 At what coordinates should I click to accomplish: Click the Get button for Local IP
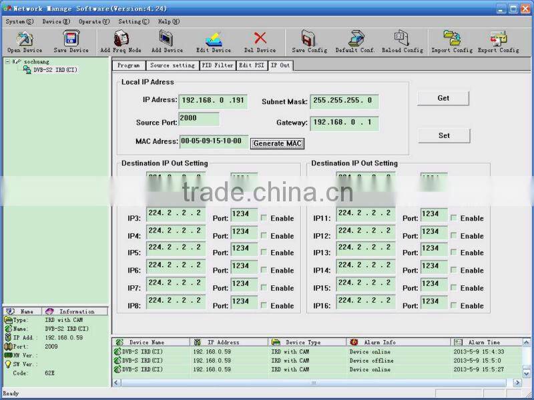click(x=443, y=98)
